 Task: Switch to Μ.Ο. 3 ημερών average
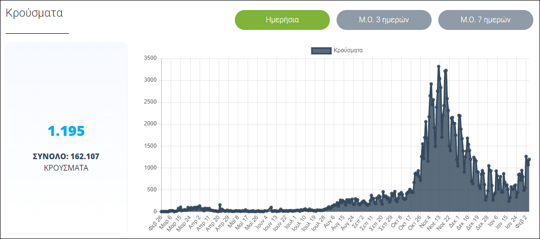[x=384, y=20]
